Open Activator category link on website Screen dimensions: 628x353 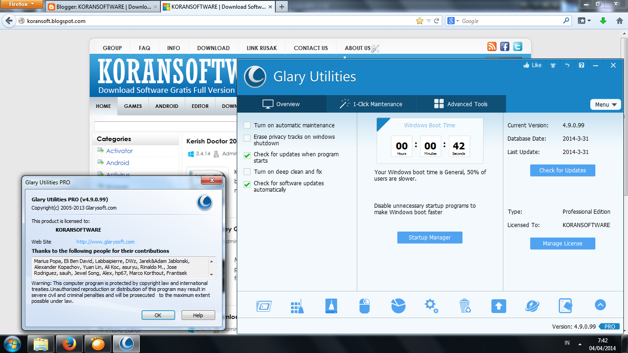click(120, 151)
